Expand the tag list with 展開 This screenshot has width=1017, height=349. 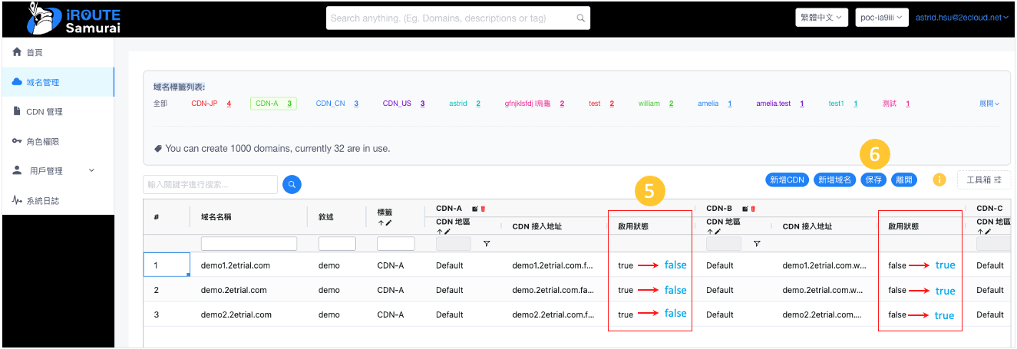[x=989, y=104]
